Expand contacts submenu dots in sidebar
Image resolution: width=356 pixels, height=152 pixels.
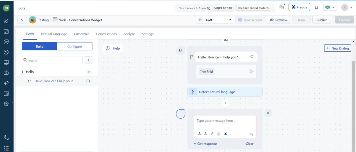click(x=12, y=52)
